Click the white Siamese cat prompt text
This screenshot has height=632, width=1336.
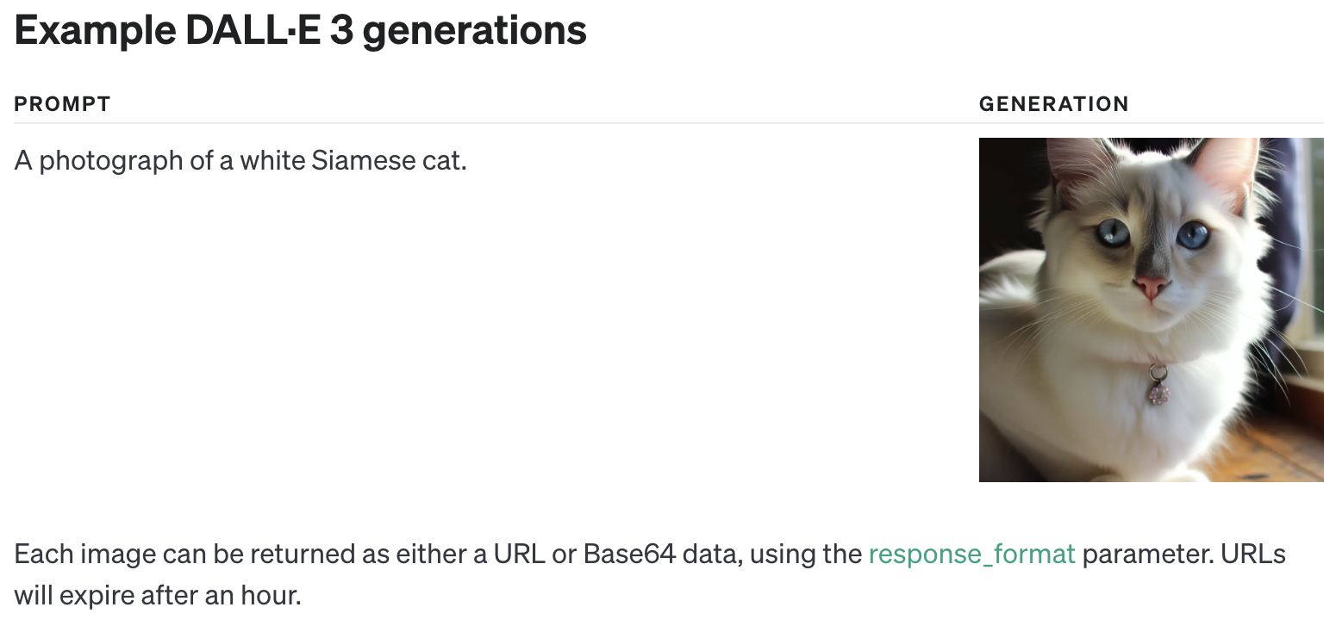click(240, 160)
